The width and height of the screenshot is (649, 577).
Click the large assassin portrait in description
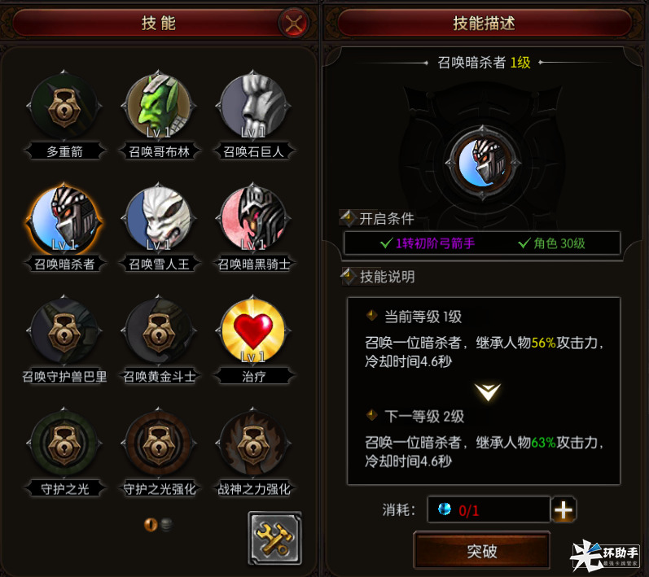point(483,163)
